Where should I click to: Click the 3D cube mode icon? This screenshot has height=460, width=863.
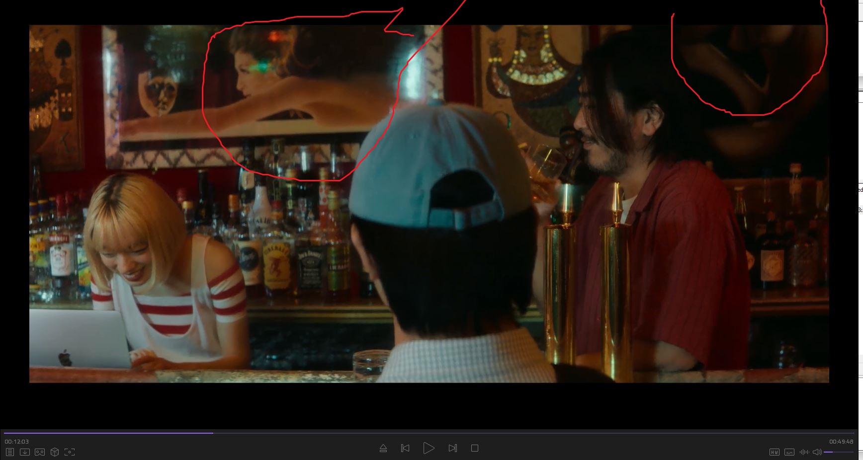[55, 452]
